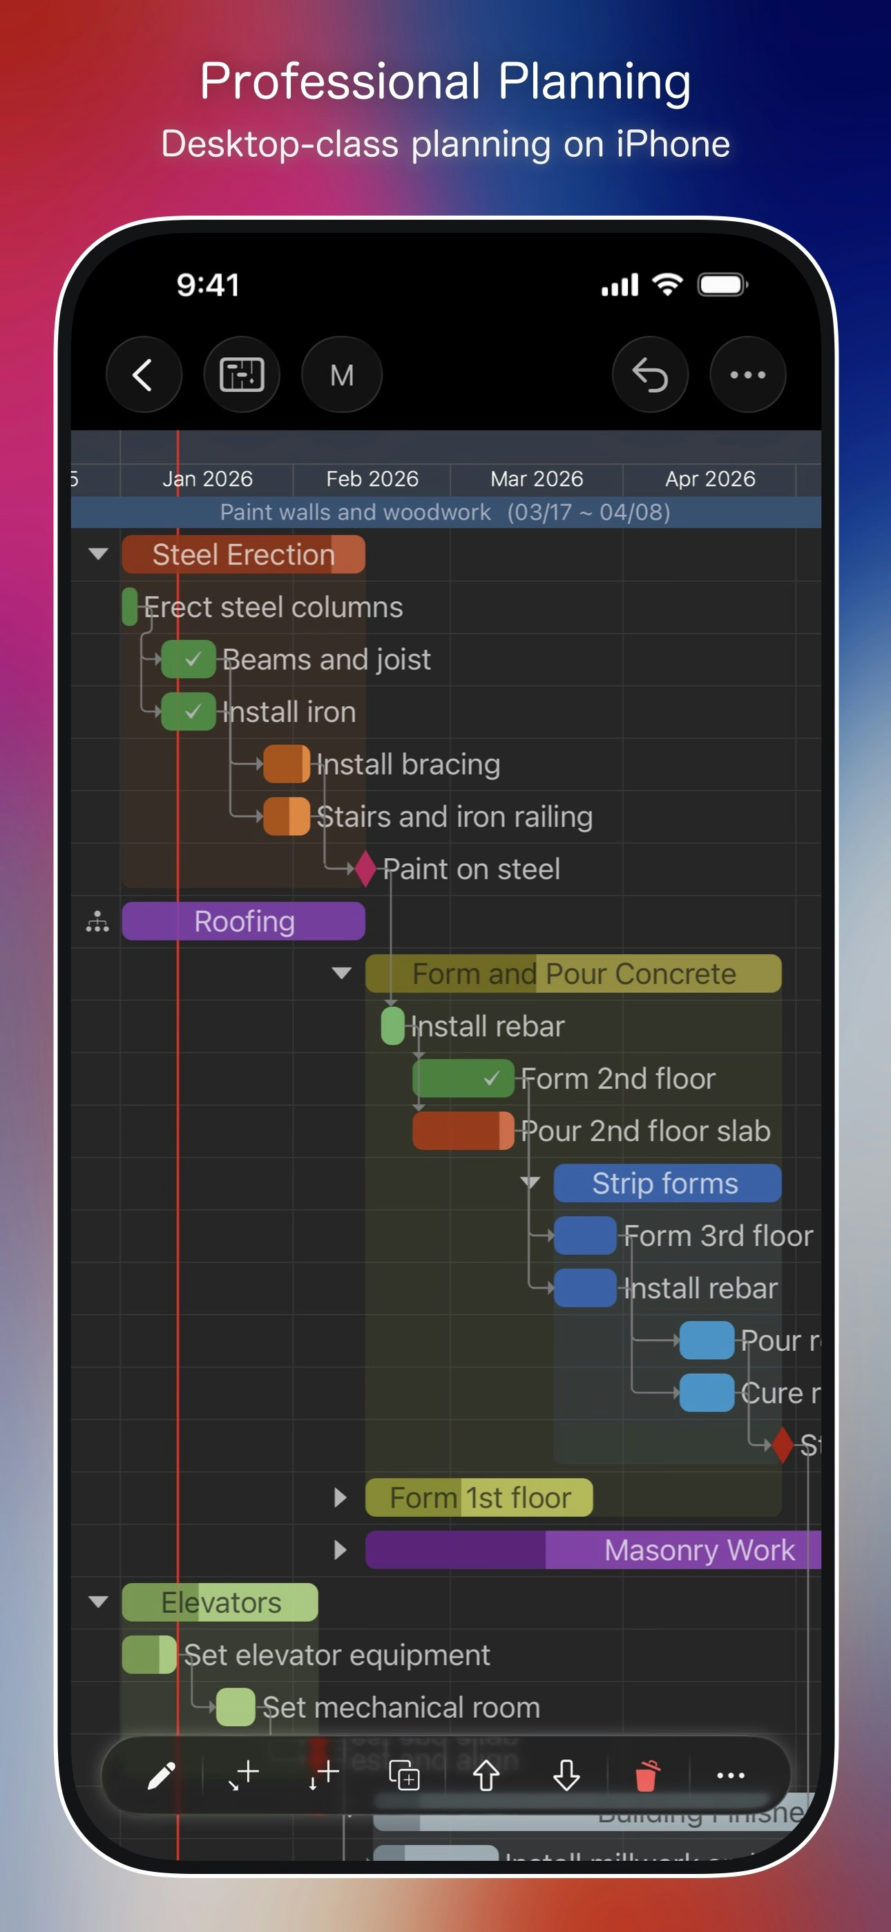Add a child task with plus-arrow icon

(x=243, y=1775)
